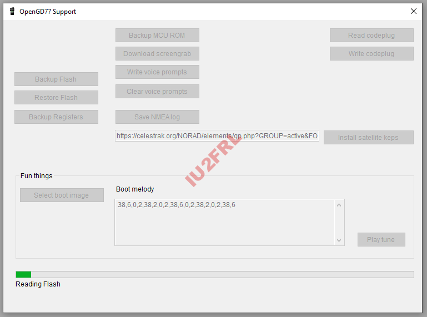The image size is (427, 317).
Task: Click Install satellite keps button
Action: pyautogui.click(x=369, y=138)
